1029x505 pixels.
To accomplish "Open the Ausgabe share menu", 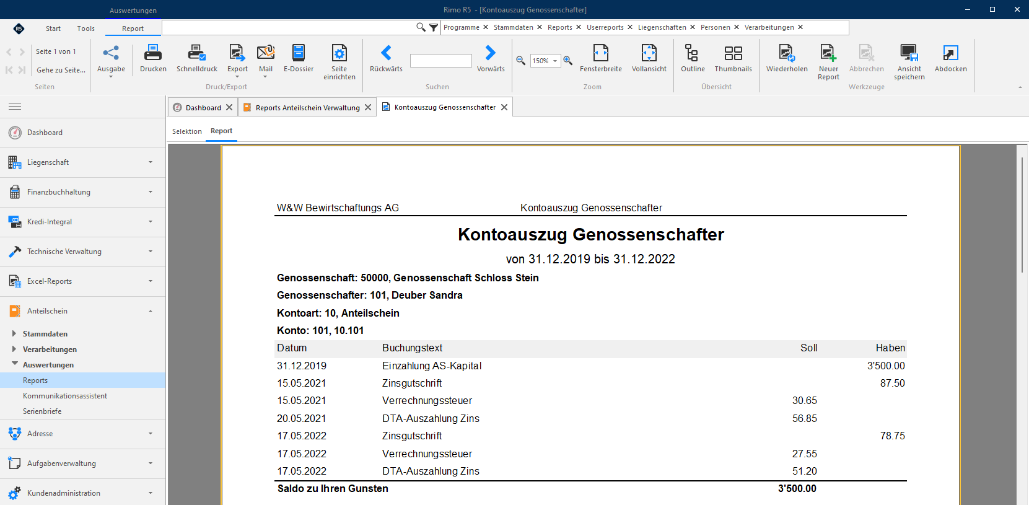I will [x=111, y=60].
